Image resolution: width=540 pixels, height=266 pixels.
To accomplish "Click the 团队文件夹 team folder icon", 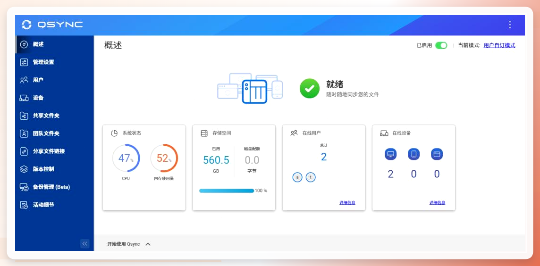I will [x=24, y=133].
